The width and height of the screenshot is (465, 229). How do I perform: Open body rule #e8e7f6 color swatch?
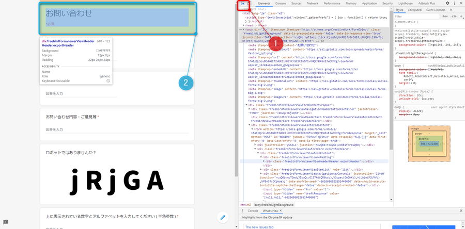(x=429, y=69)
